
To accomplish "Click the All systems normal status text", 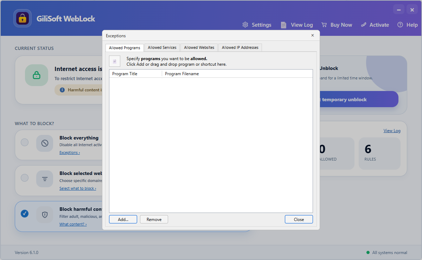I will point(390,253).
